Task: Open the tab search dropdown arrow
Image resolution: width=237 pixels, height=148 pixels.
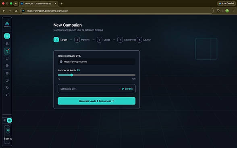Action: tap(16, 4)
